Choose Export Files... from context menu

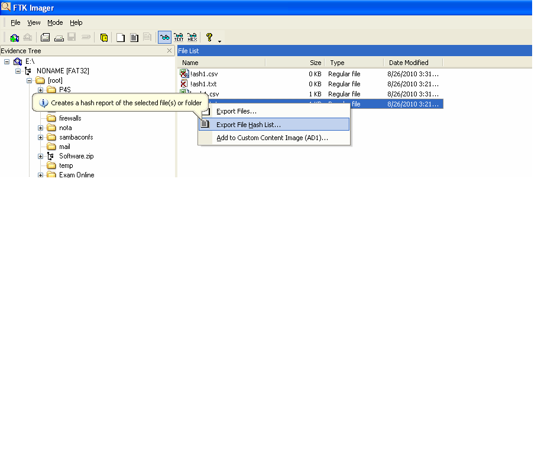point(274,111)
